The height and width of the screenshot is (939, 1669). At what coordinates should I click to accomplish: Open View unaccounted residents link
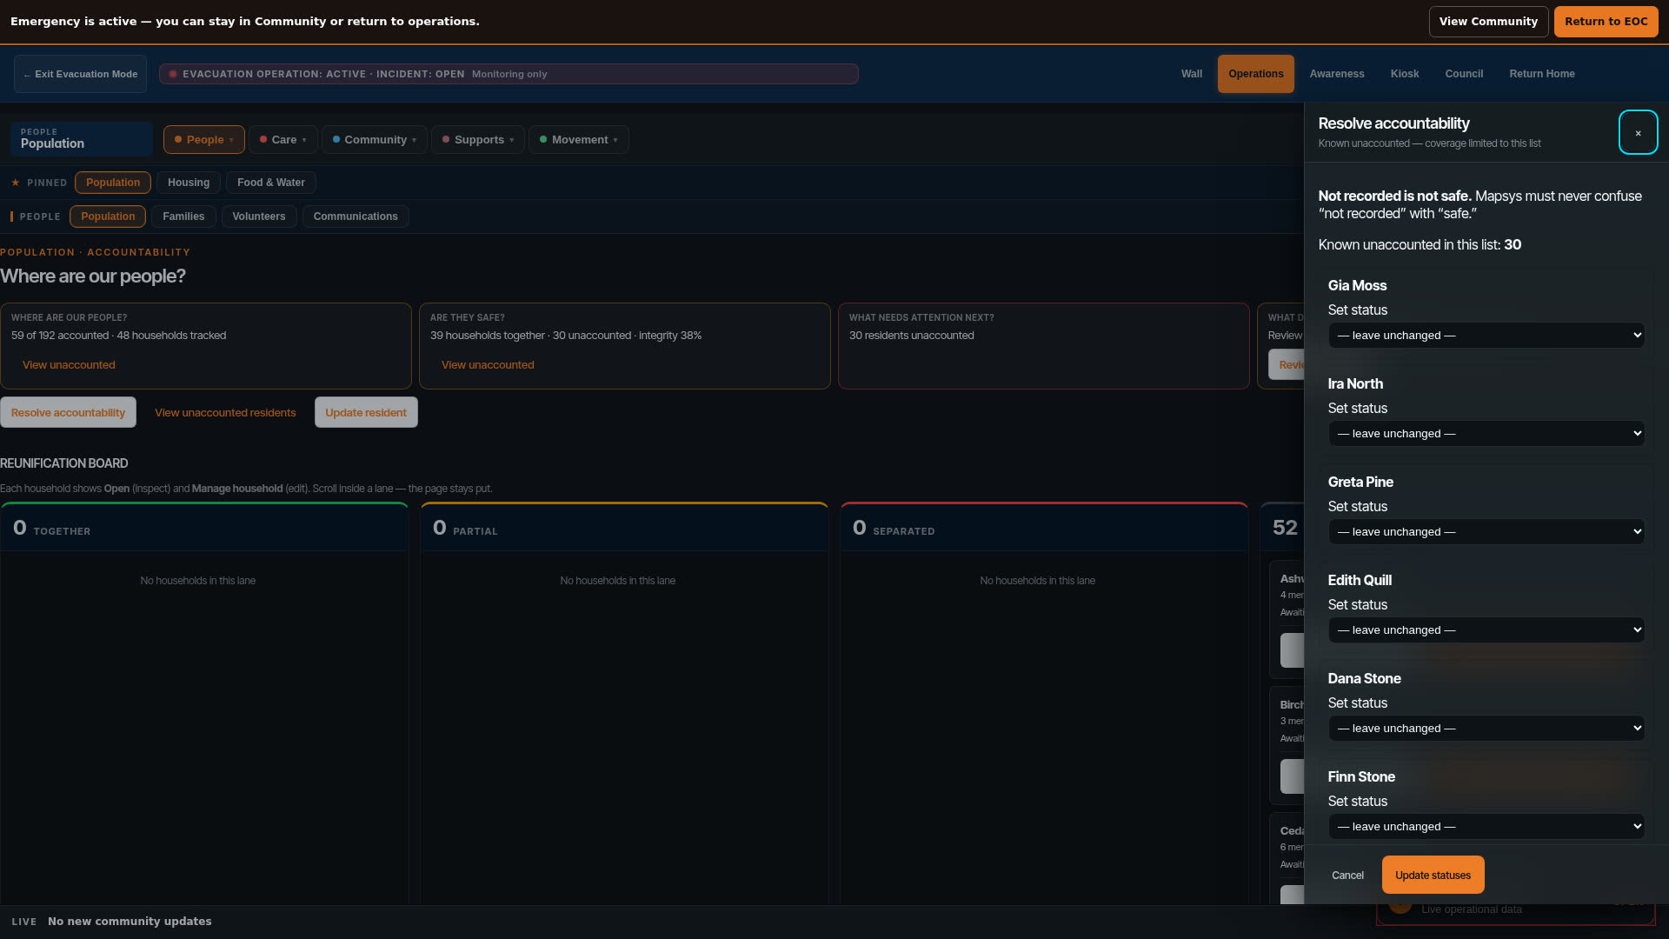point(225,413)
